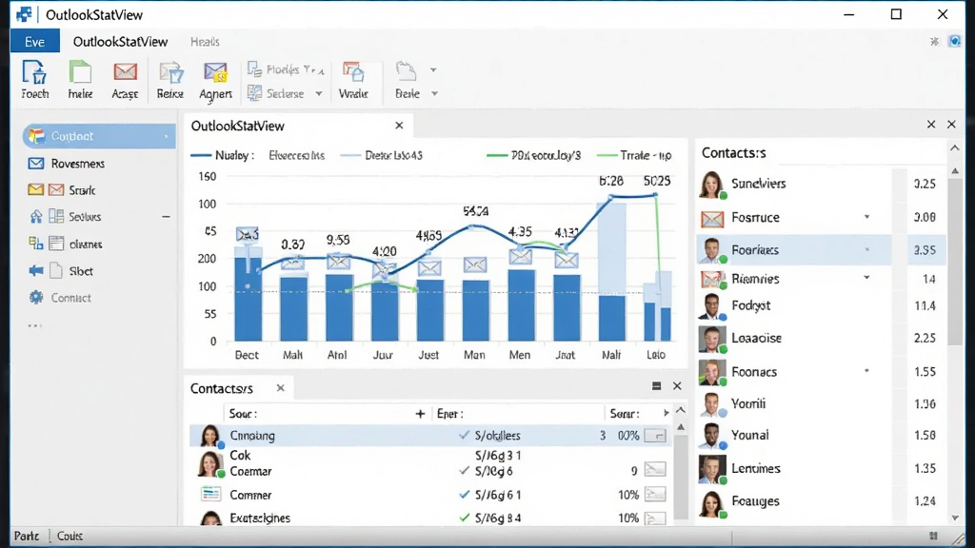975x548 pixels.
Task: Click the Contacts panel scrollbar
Action: pyautogui.click(x=955, y=261)
